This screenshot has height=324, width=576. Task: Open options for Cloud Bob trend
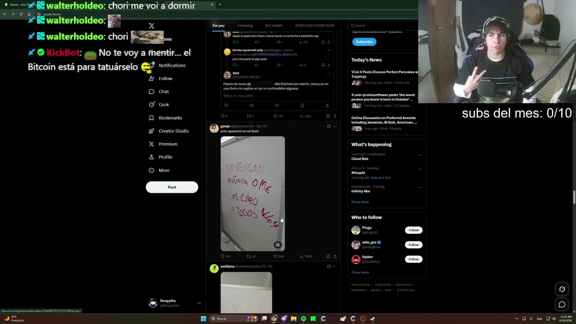coord(420,155)
